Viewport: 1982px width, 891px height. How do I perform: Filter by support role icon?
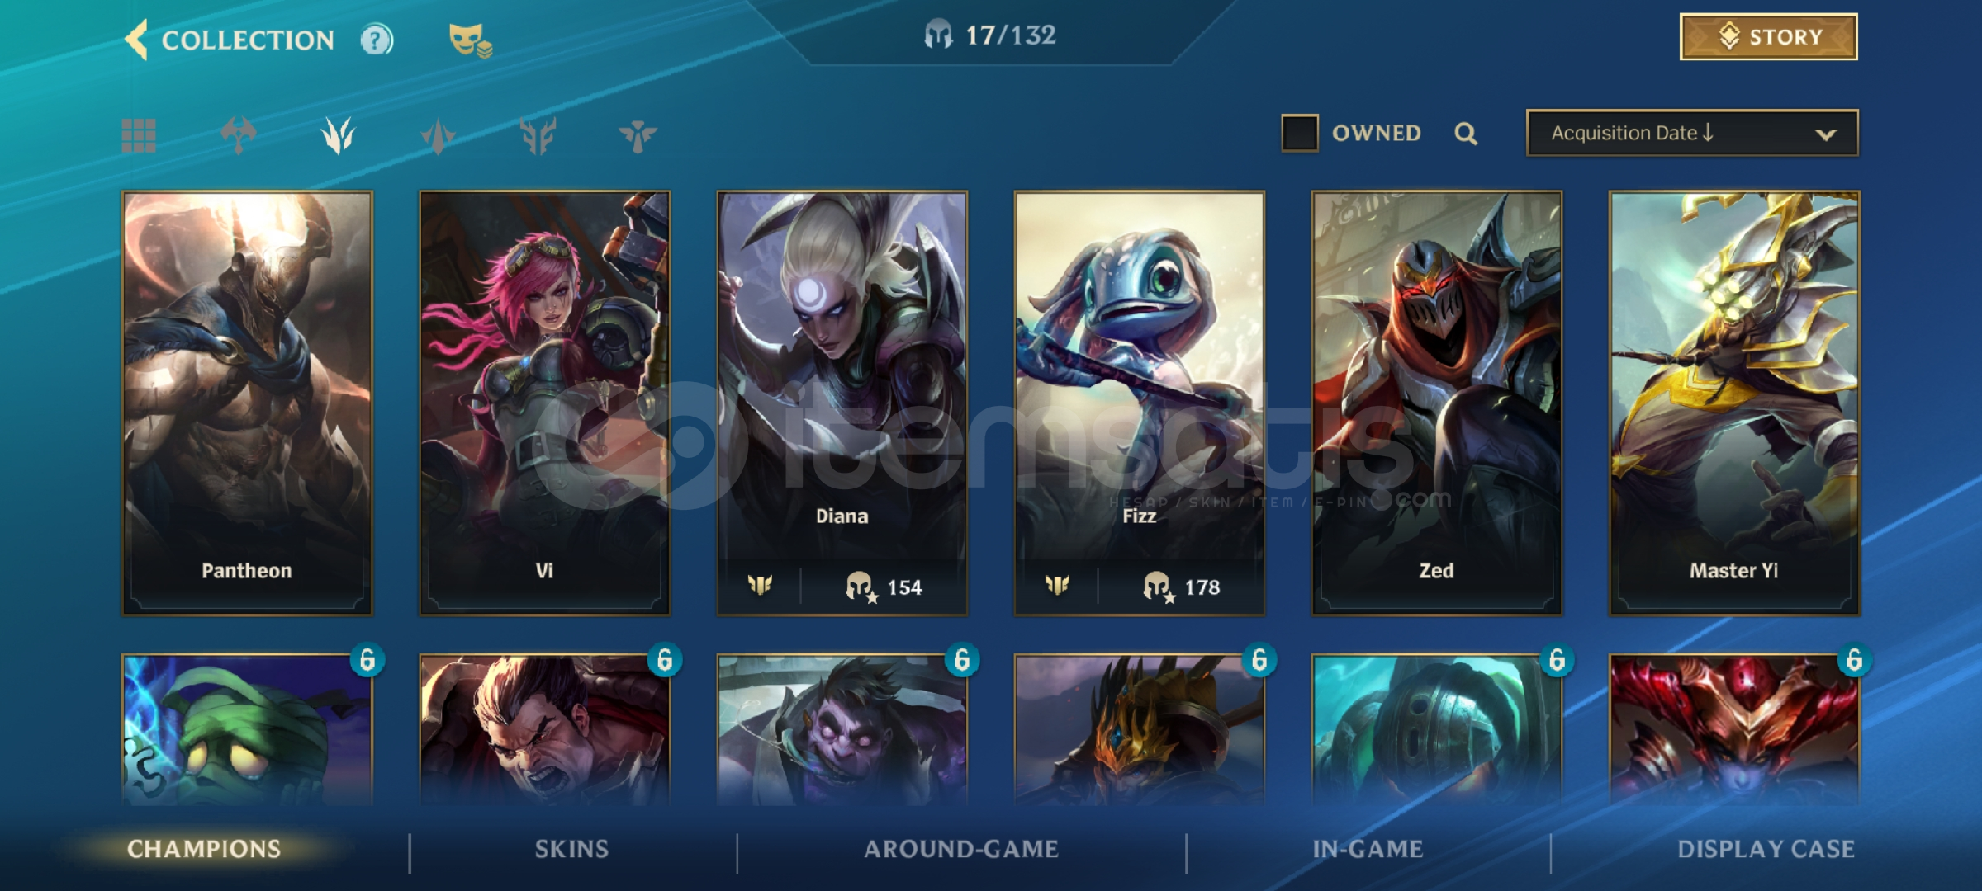click(638, 135)
